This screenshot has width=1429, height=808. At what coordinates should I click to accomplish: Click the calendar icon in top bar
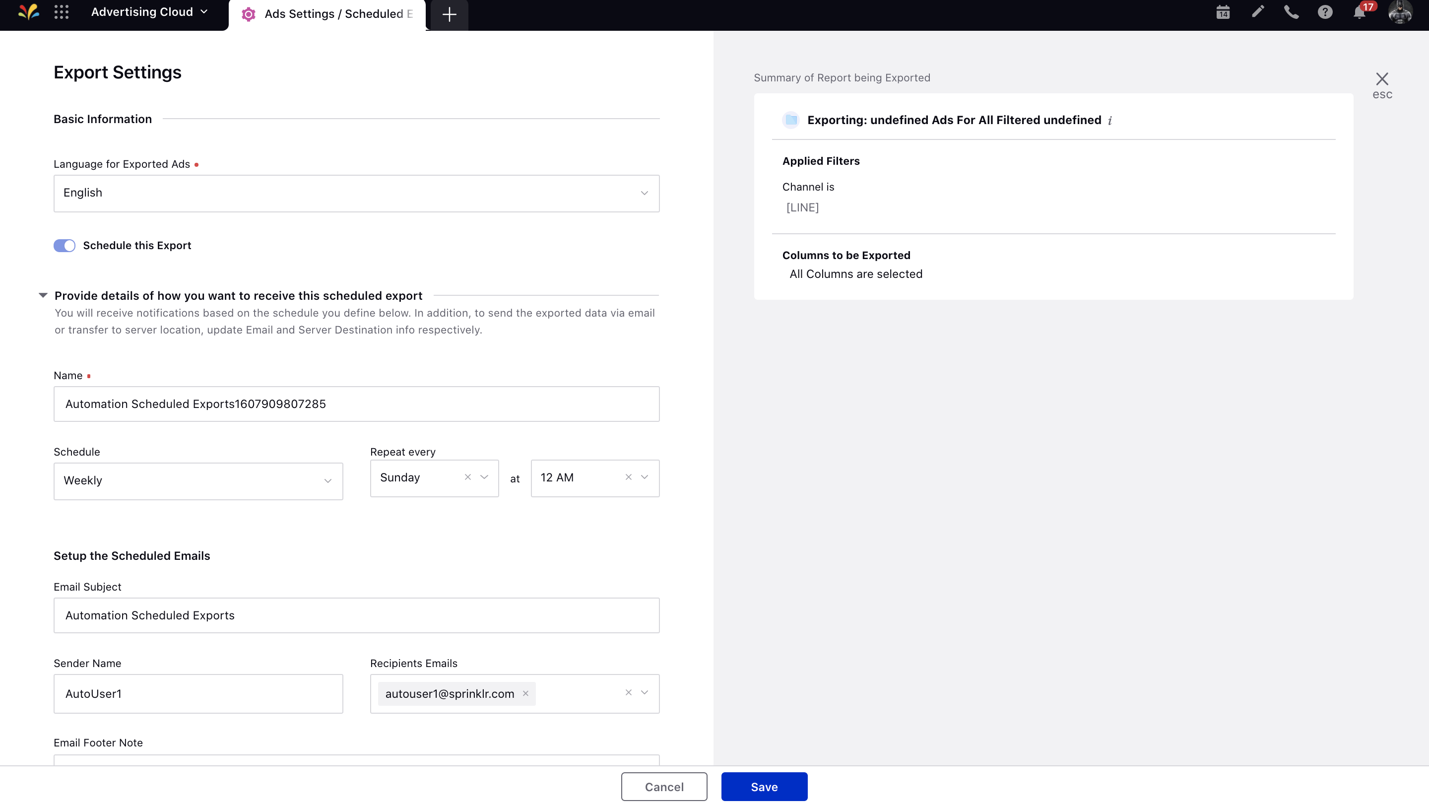pos(1223,13)
